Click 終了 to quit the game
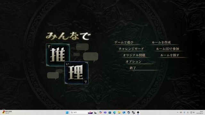 (x=133, y=68)
